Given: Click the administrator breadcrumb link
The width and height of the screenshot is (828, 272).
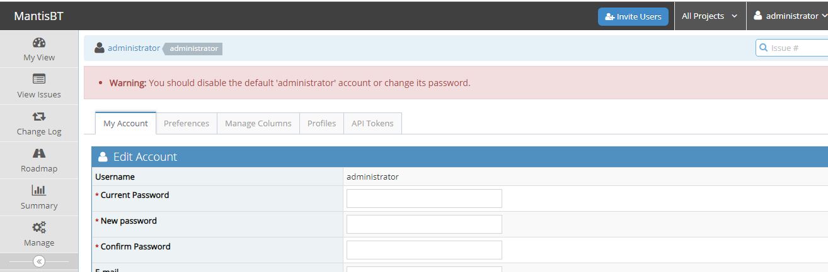Looking at the screenshot, I should 134,48.
